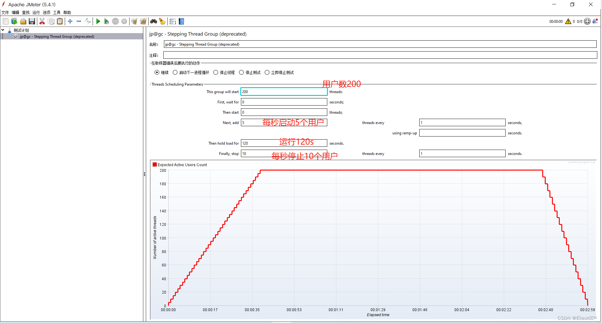
Task: Click the 0/0 thread count indicator
Action: (579, 22)
